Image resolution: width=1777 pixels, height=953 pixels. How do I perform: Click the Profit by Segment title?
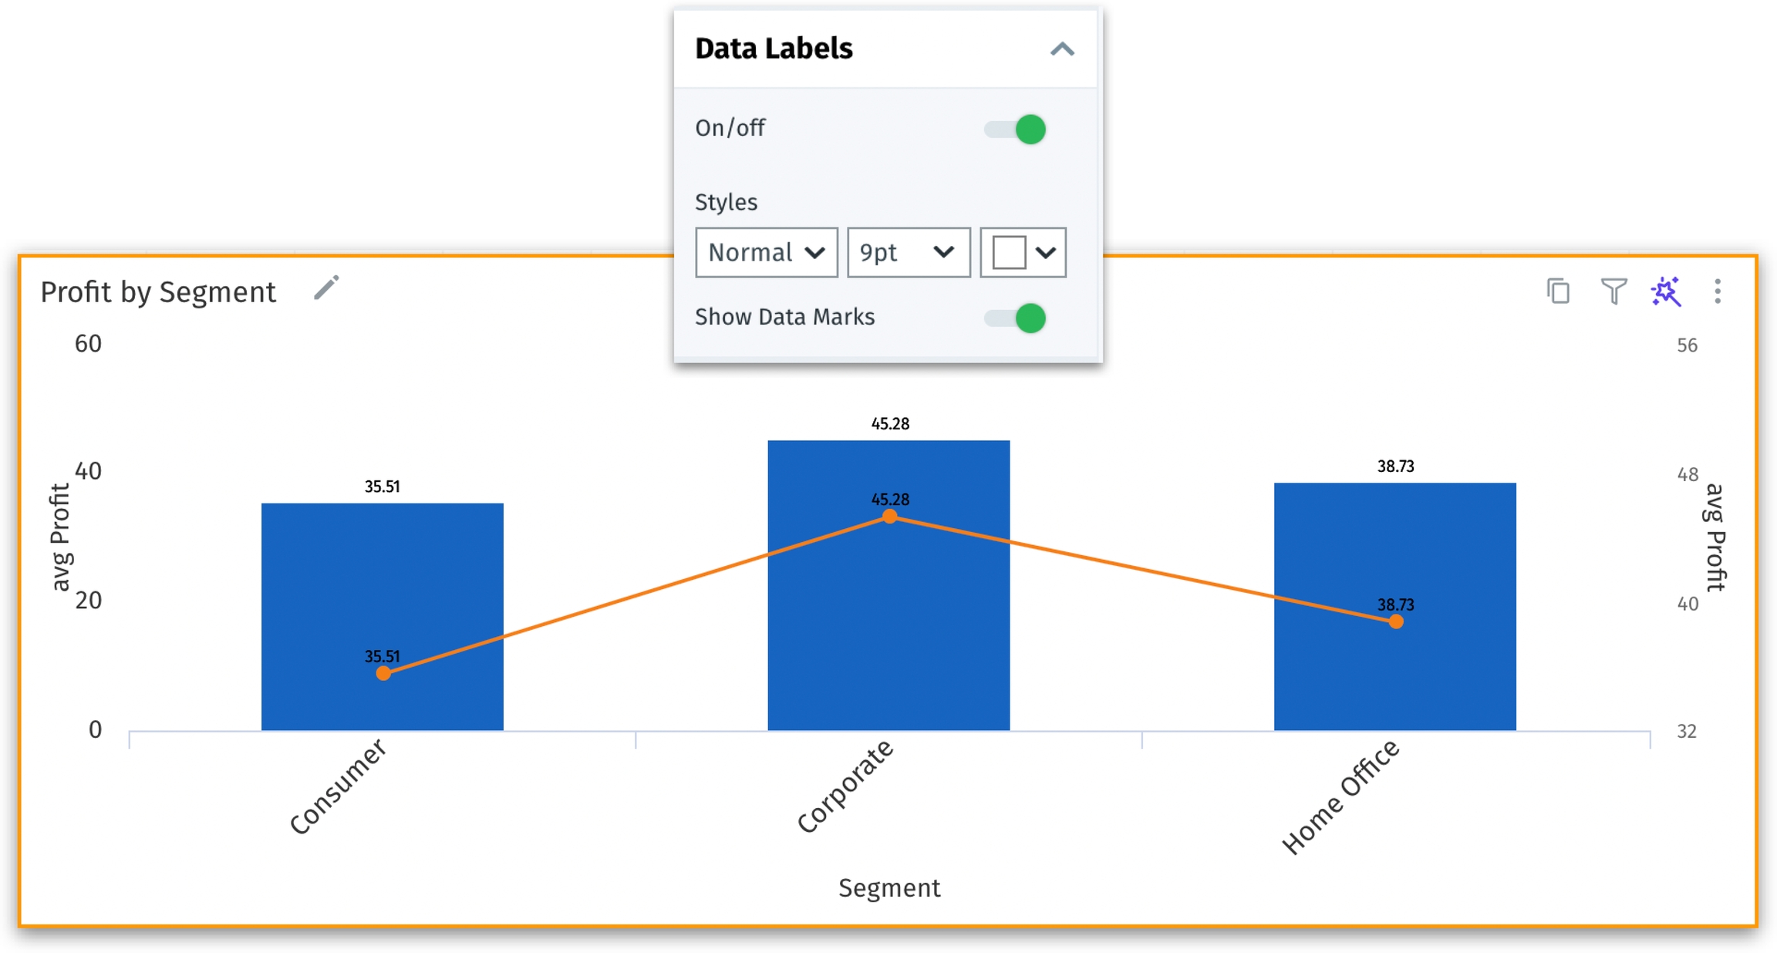158,292
